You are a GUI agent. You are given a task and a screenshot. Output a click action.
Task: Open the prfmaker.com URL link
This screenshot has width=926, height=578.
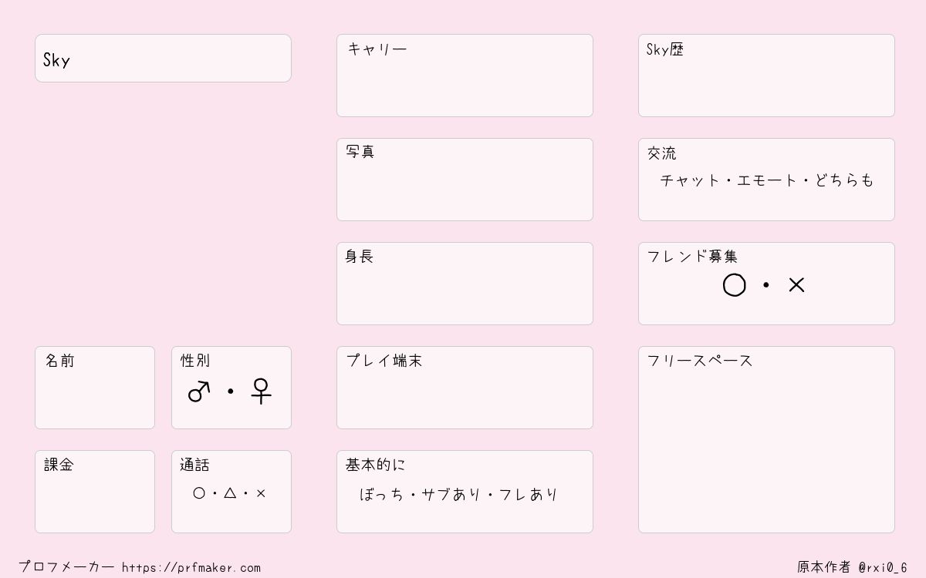point(191,568)
